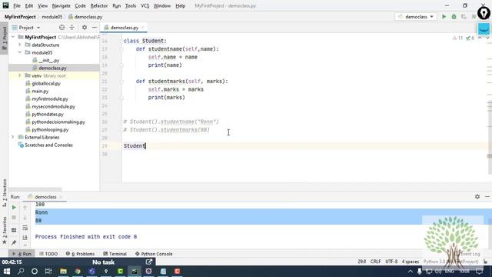Click the CRLF line separator status entry
This screenshot has height=277, width=492.
(376, 262)
